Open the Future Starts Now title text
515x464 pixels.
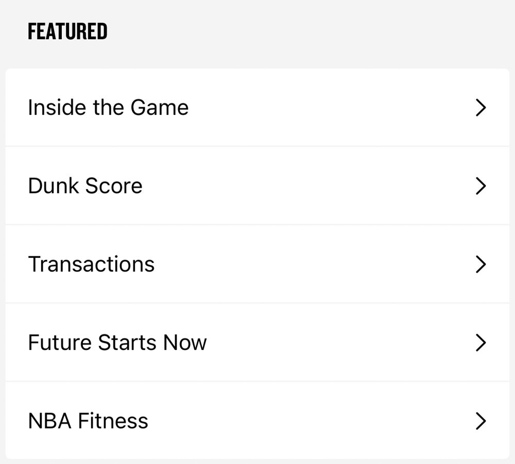pos(117,342)
